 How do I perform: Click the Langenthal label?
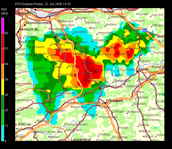pos(81,140)
